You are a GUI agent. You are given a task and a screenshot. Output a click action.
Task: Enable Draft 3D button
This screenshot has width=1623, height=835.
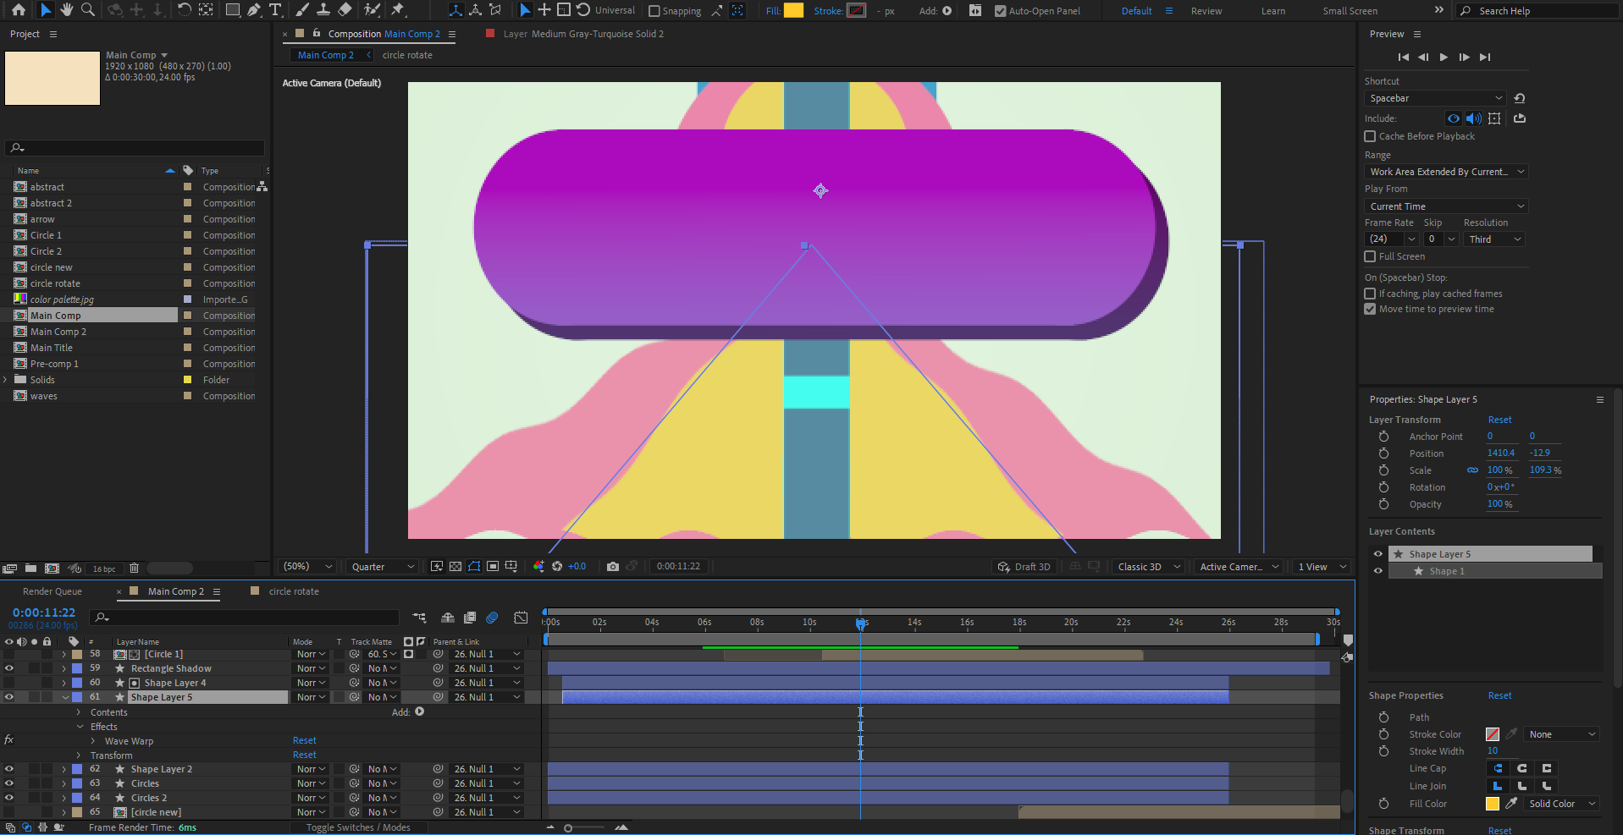tap(1024, 567)
